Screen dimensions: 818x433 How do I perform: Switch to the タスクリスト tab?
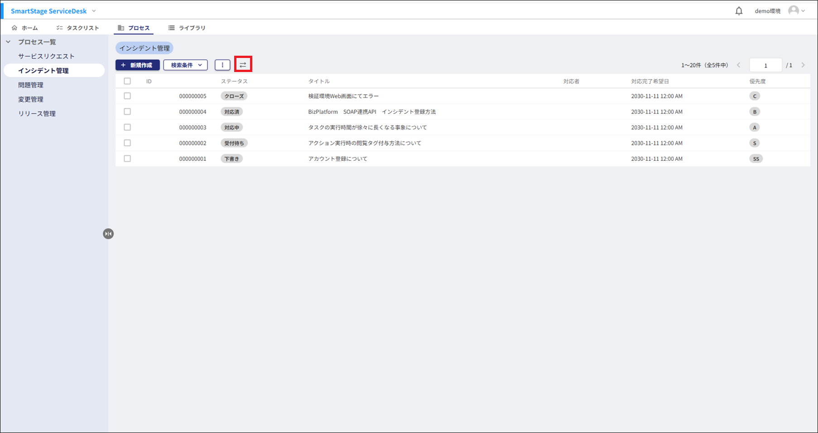pos(77,28)
